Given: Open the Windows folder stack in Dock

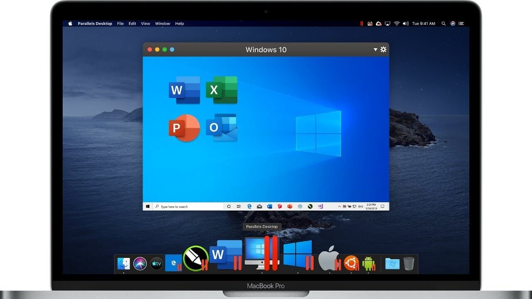Looking at the screenshot, I should point(392,263).
